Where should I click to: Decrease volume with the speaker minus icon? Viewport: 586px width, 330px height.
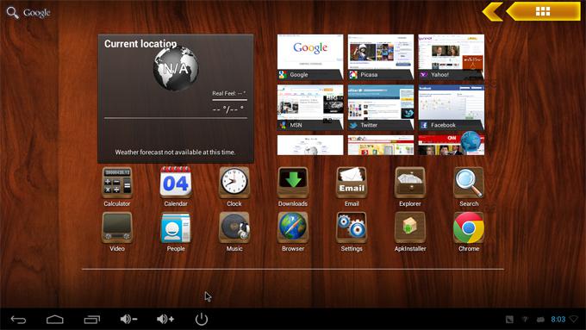[x=128, y=319]
